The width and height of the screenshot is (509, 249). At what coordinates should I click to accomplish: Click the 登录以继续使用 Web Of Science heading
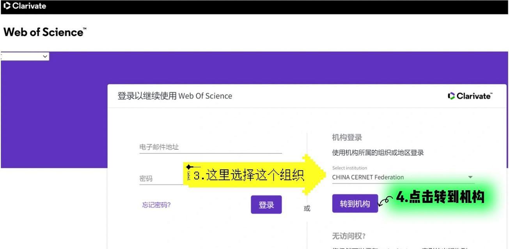[x=175, y=96]
